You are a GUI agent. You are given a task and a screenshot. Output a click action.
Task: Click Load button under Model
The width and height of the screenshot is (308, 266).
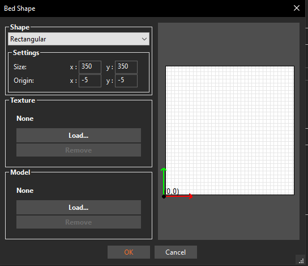79,208
